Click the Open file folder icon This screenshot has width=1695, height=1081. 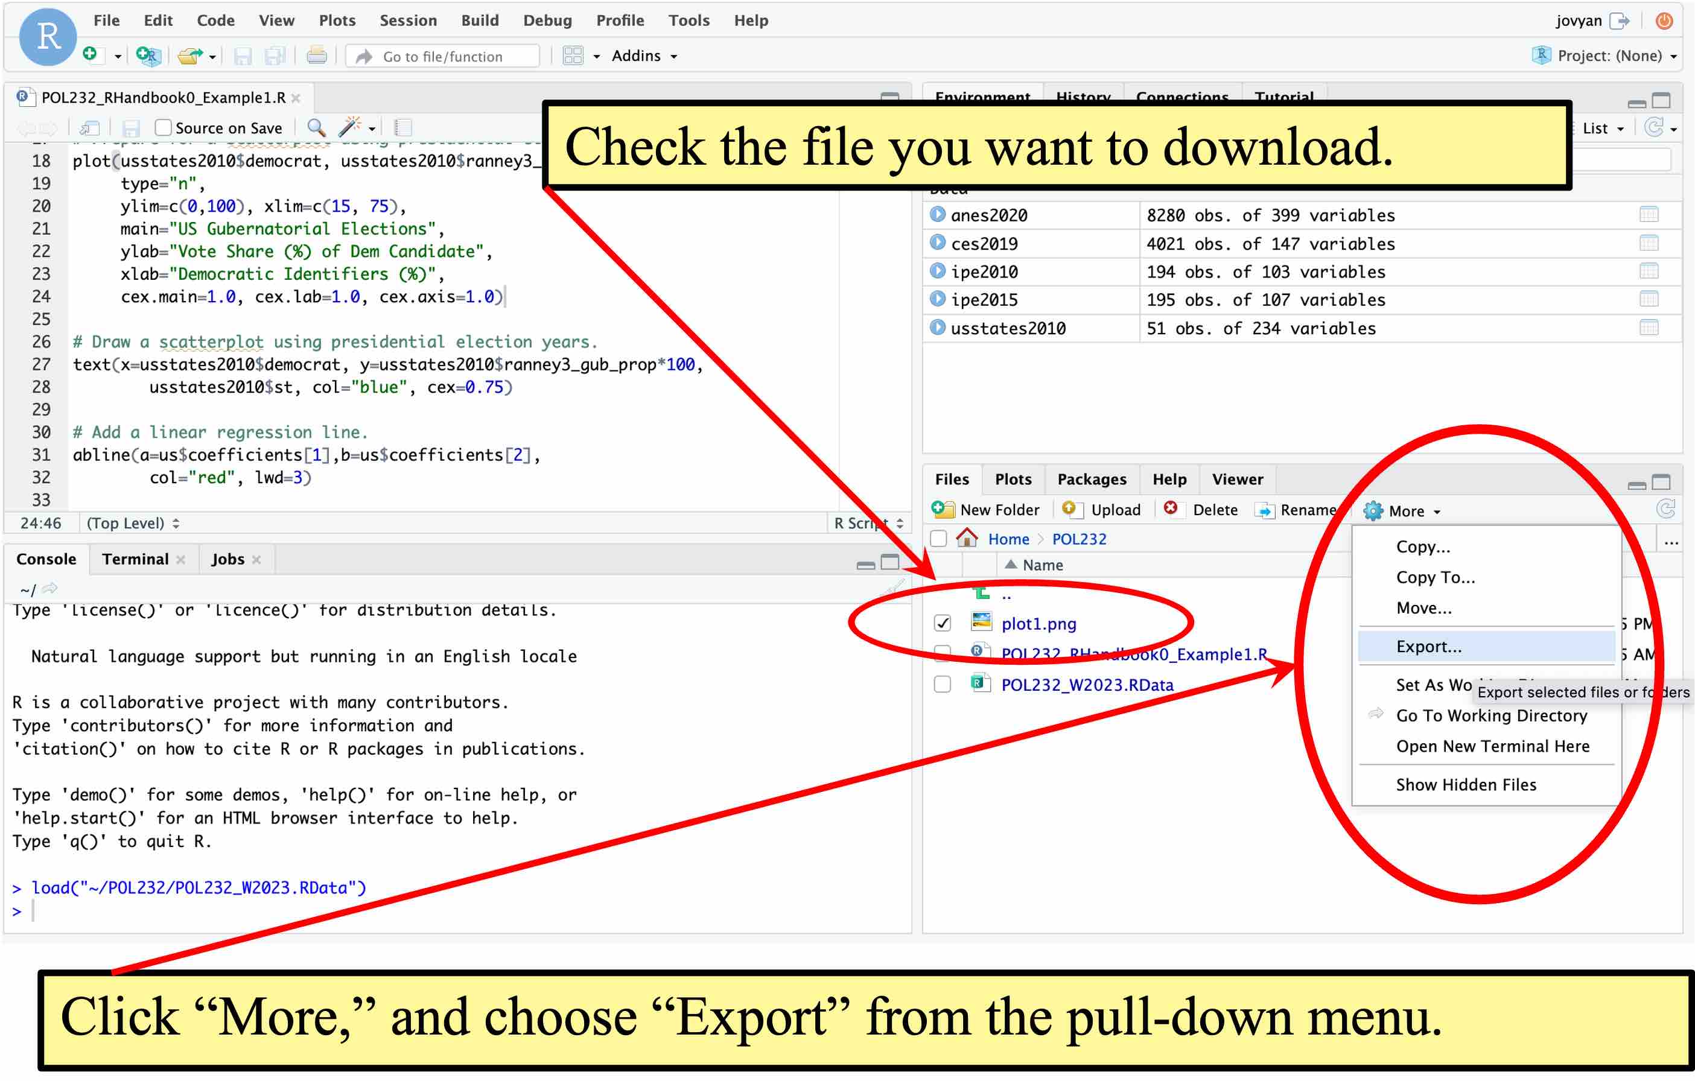point(189,55)
